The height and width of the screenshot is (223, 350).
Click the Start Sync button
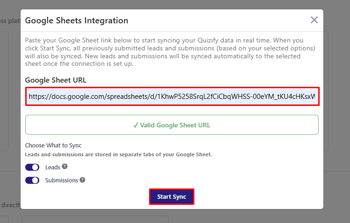point(171,197)
